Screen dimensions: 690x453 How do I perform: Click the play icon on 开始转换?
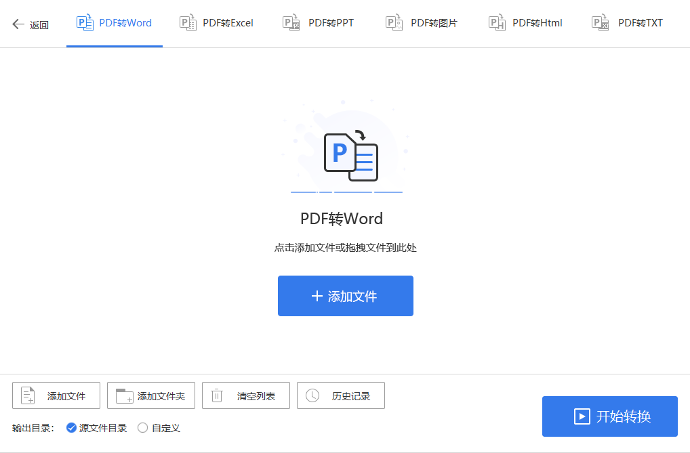pos(582,416)
